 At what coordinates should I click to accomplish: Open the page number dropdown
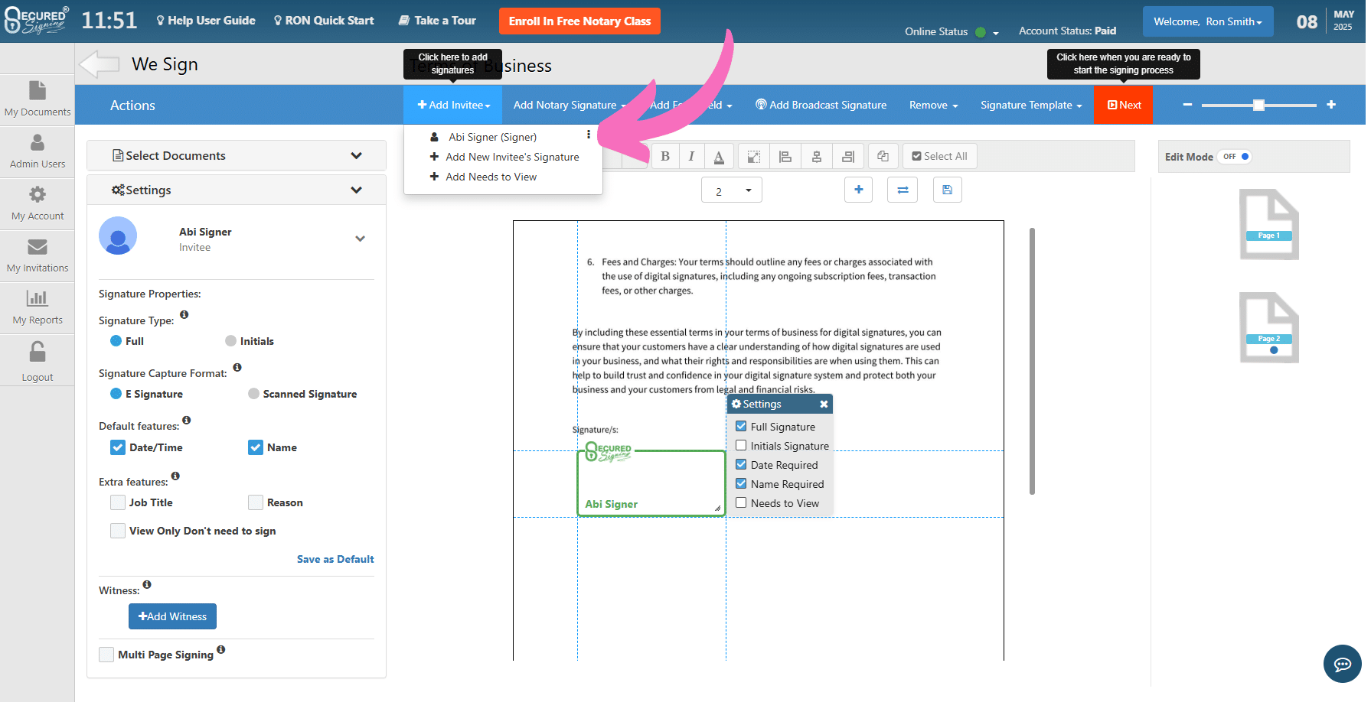pyautogui.click(x=731, y=190)
